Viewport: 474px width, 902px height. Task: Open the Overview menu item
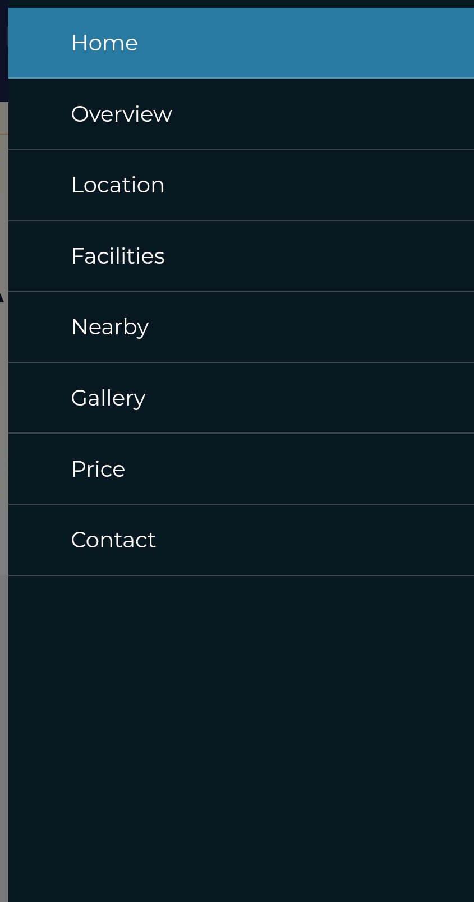tap(241, 114)
